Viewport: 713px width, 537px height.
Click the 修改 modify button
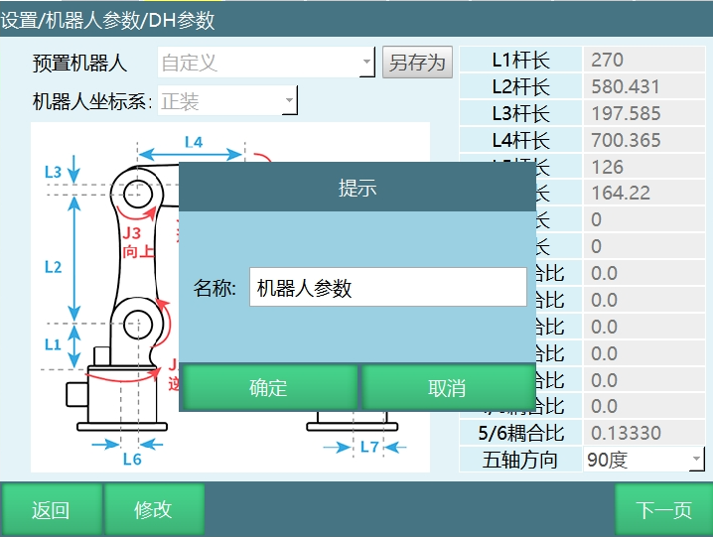[x=153, y=510]
